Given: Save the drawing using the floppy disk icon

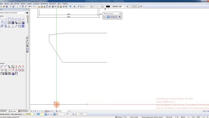Looking at the screenshot, I should (x=7, y=7).
